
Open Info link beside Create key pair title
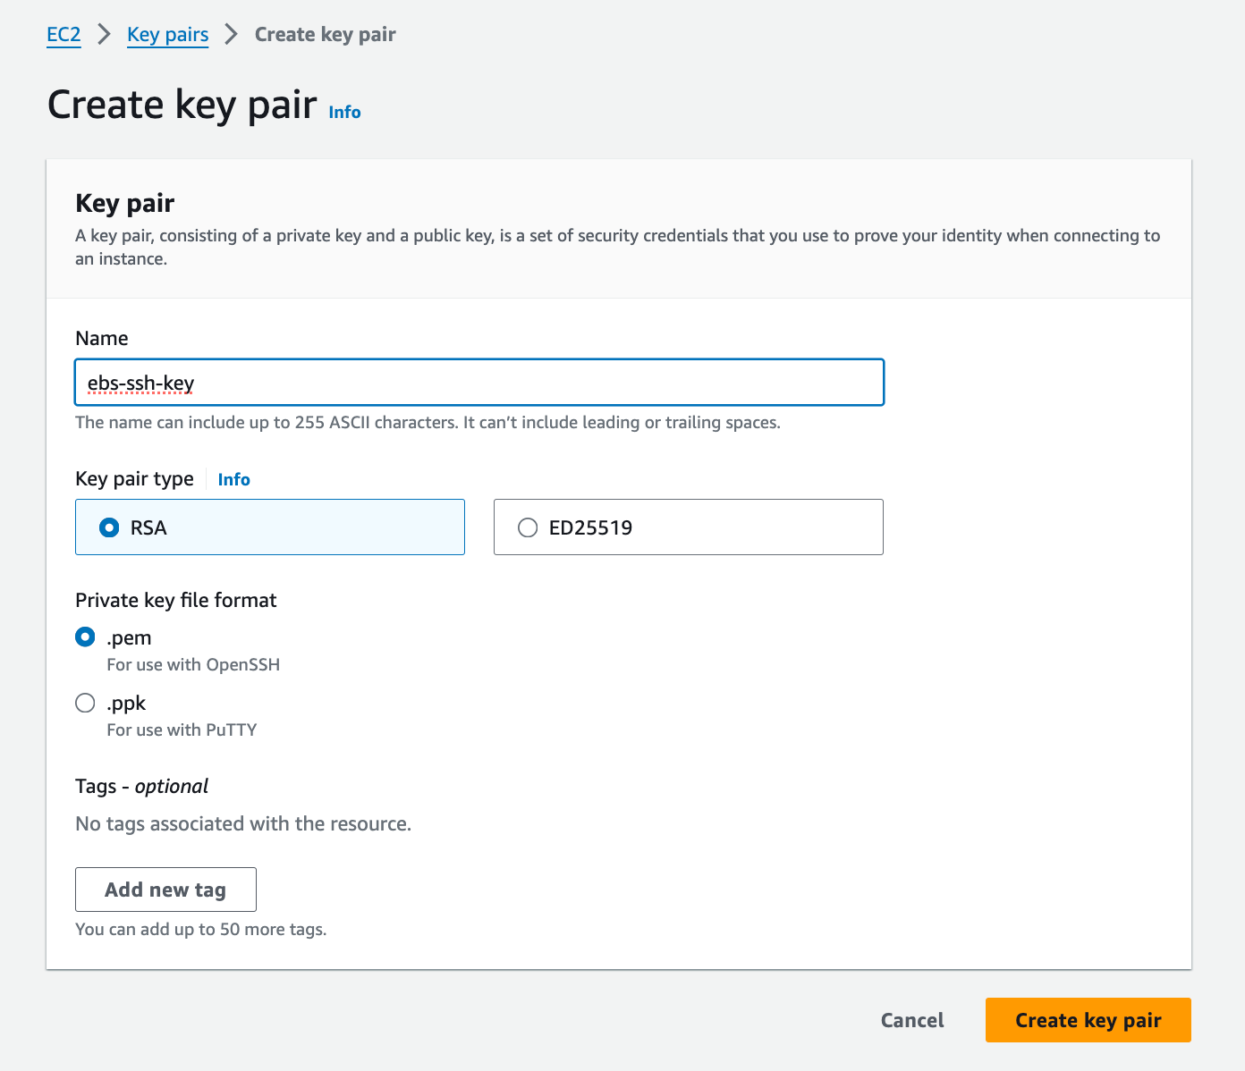point(344,112)
